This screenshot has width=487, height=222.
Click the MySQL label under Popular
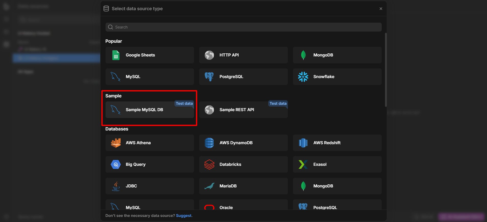coord(133,77)
